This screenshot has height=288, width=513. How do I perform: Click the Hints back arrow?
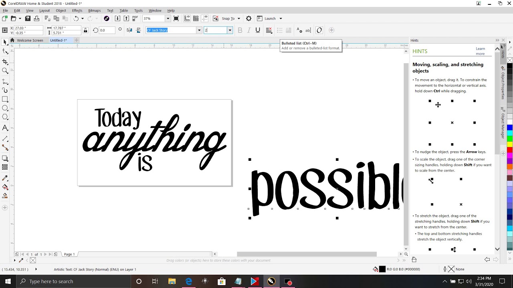[487, 260]
